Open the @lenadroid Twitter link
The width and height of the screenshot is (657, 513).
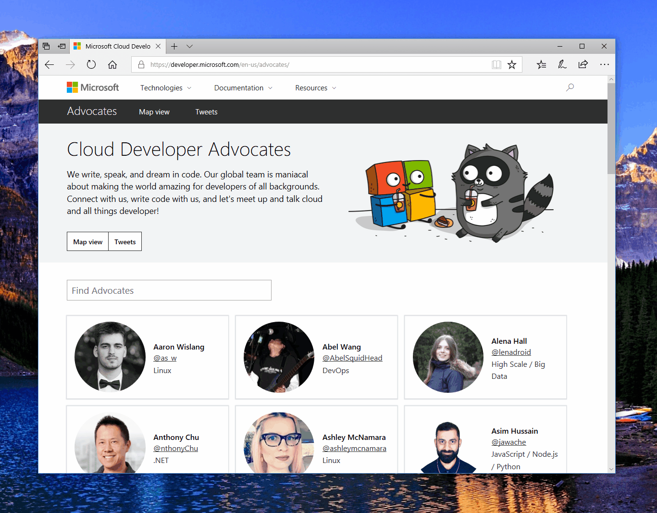(x=511, y=352)
